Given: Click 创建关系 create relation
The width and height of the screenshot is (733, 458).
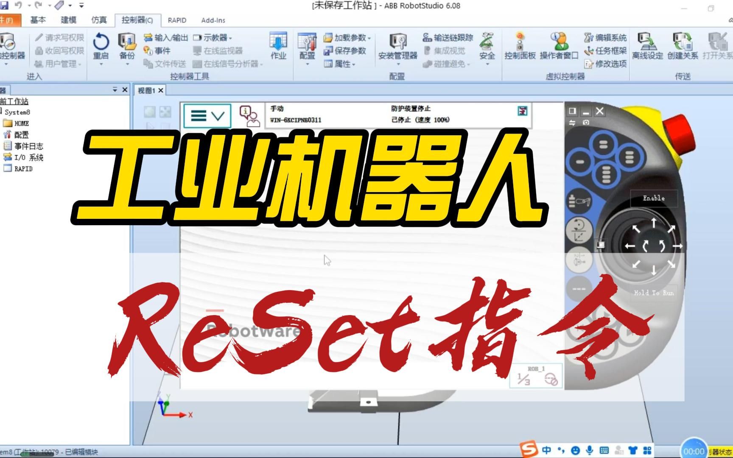Looking at the screenshot, I should (683, 45).
